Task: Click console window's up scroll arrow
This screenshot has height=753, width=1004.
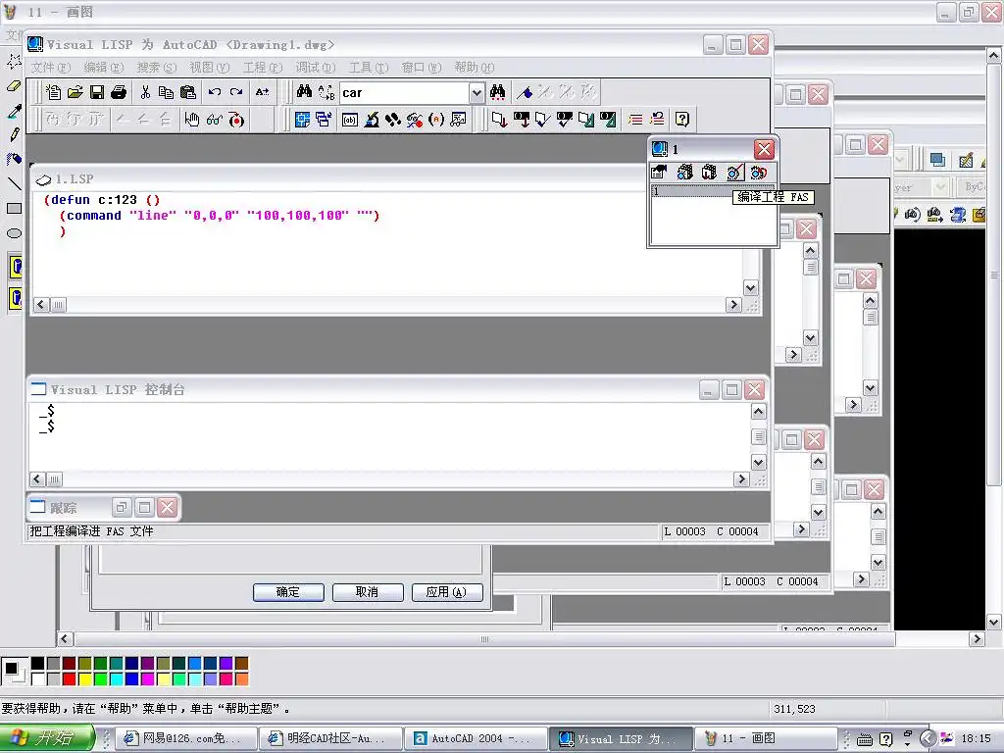Action: pos(758,412)
